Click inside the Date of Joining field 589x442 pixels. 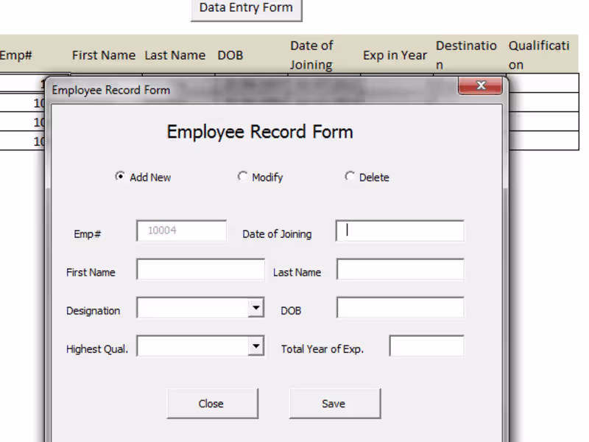coord(400,231)
